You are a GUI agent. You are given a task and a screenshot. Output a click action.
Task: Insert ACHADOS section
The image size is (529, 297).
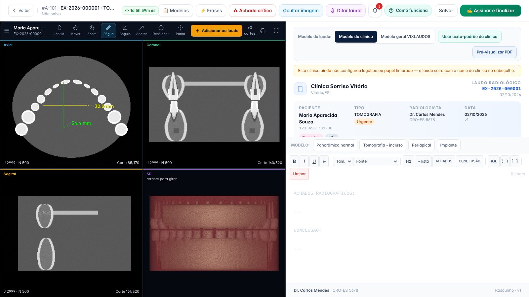coord(444,161)
